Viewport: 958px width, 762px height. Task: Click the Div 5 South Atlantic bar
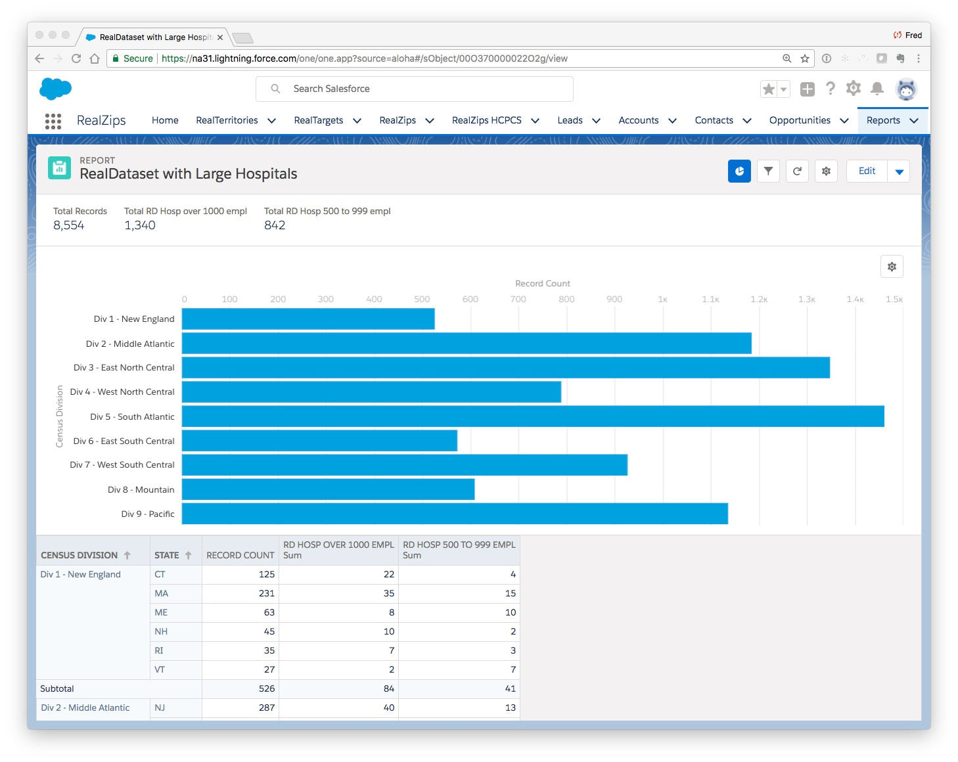(x=532, y=416)
